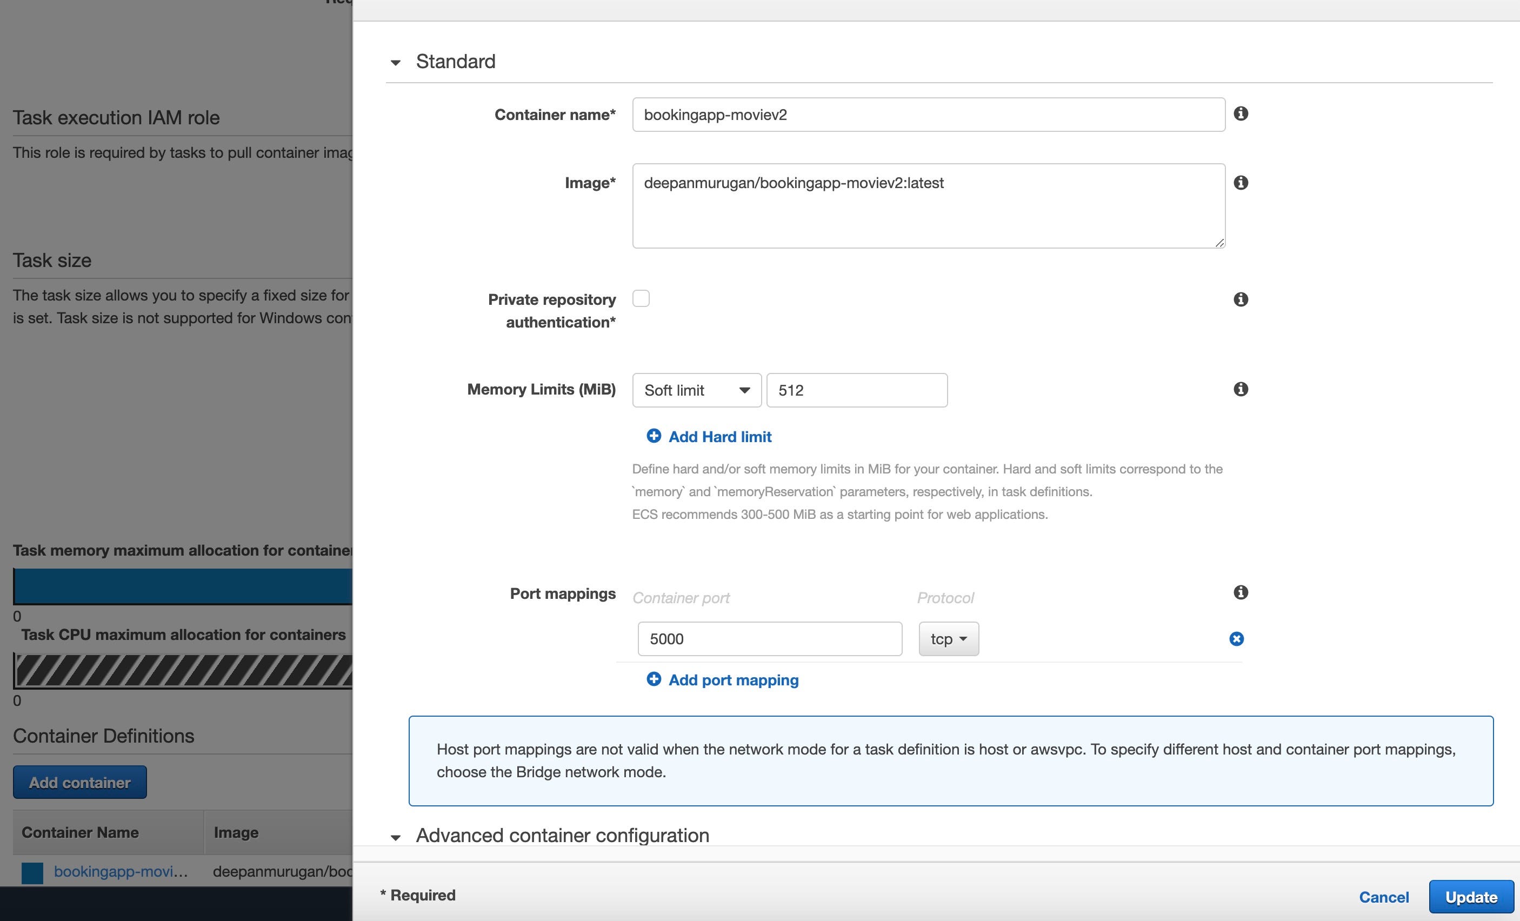Click Task execution IAM role heading

(116, 117)
